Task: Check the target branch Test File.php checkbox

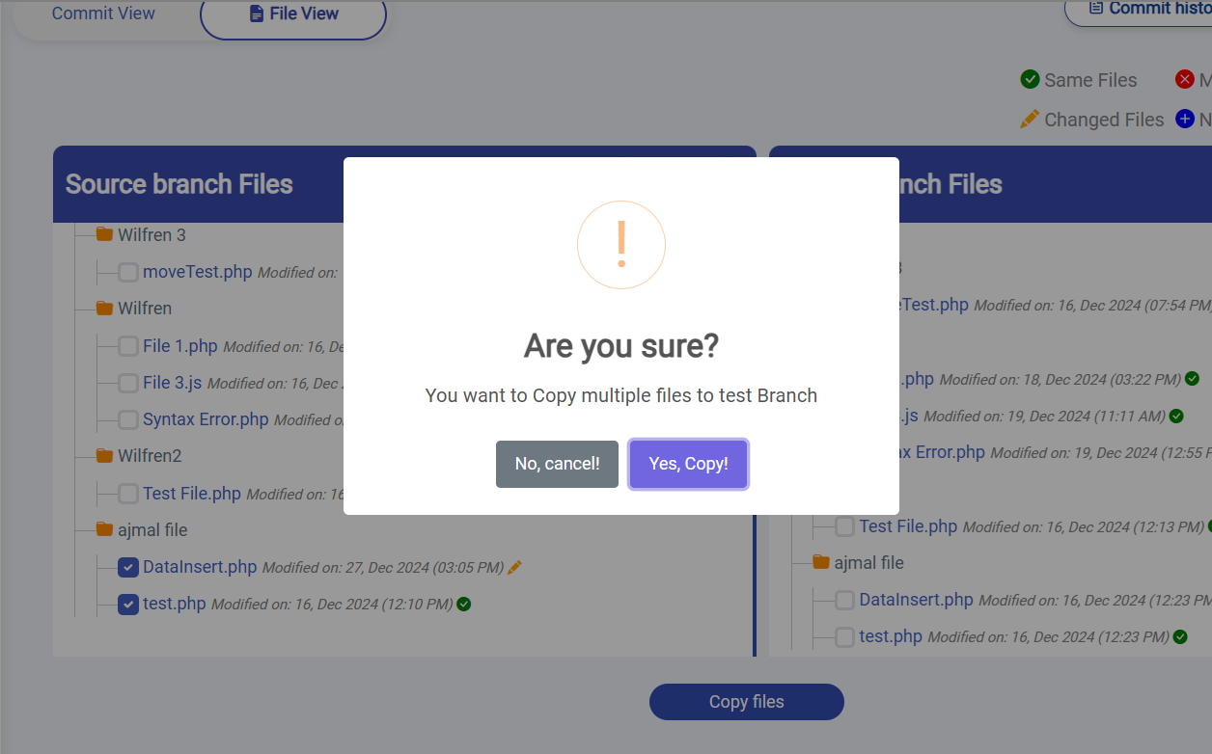Action: point(844,526)
